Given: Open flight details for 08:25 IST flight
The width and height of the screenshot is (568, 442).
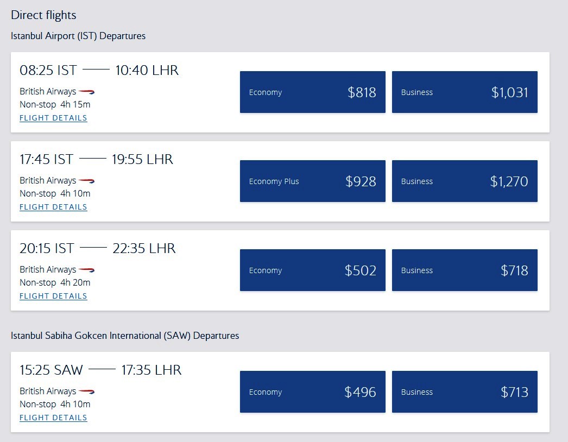Looking at the screenshot, I should (x=53, y=118).
